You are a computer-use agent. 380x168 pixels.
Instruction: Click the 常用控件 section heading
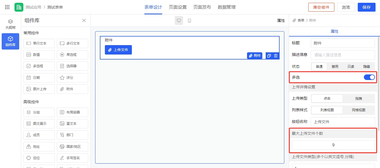[31, 33]
